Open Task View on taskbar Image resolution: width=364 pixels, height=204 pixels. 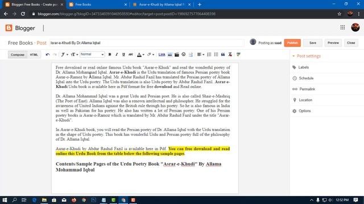[x=24, y=200]
